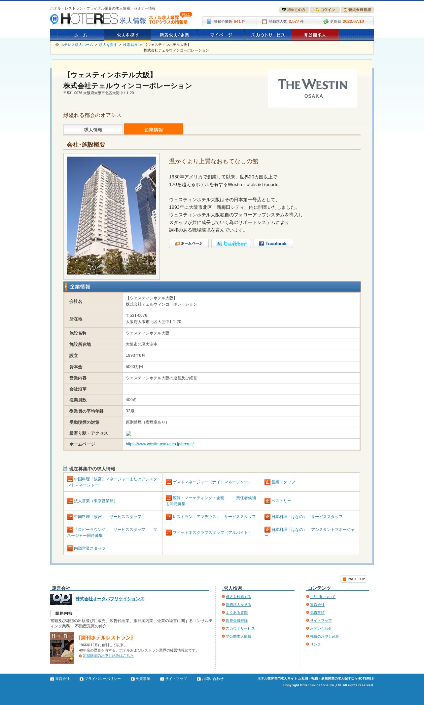424x705 pixels.
Task: Click the 週刊ホテルレストラン magazine cover thumbnail
Action: (62, 648)
